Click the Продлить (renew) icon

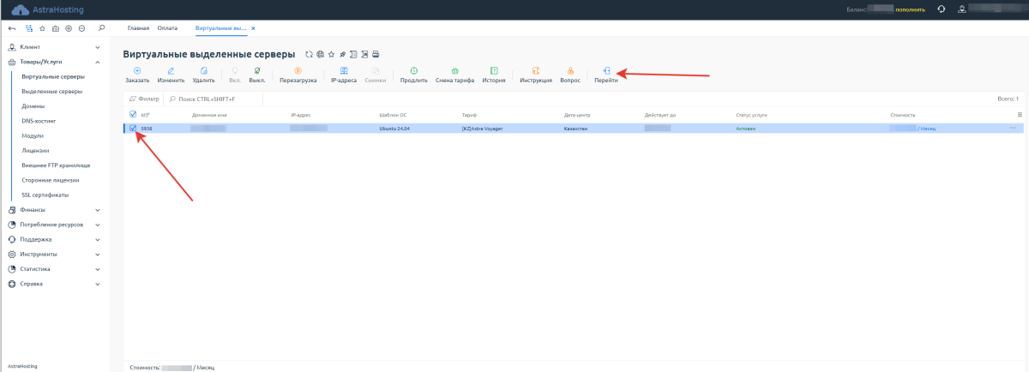click(413, 71)
